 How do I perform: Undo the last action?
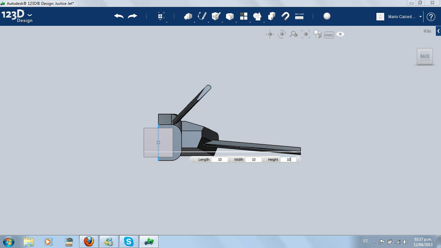point(119,16)
